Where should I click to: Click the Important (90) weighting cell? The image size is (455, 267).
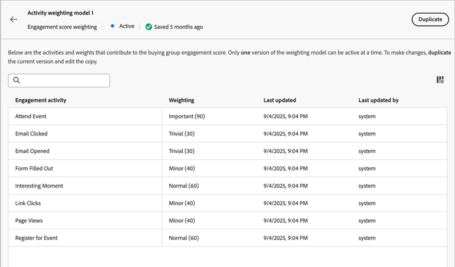[187, 117]
